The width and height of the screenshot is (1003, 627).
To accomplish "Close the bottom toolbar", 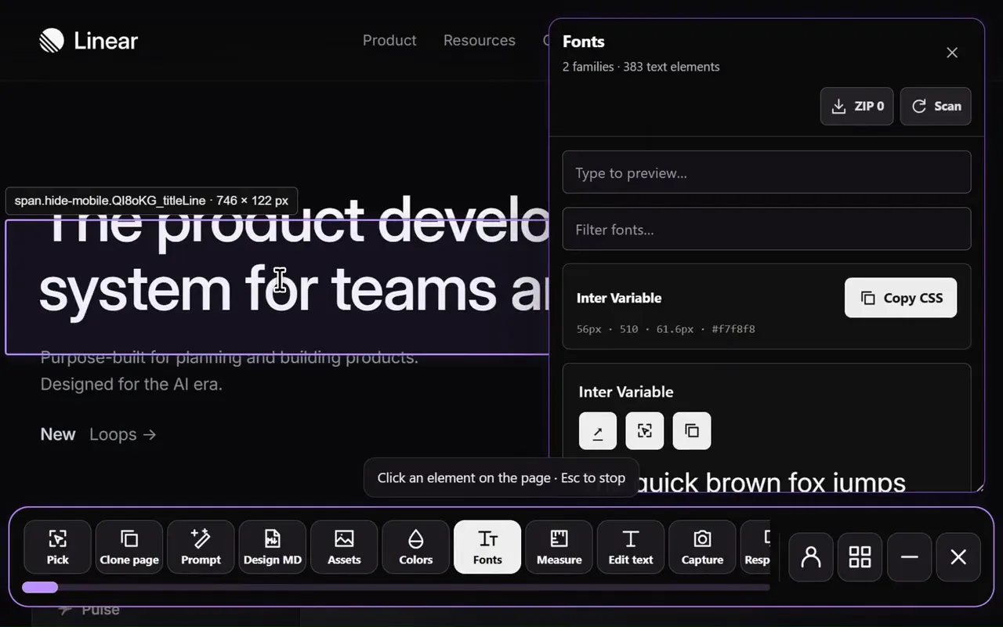I will 958,557.
